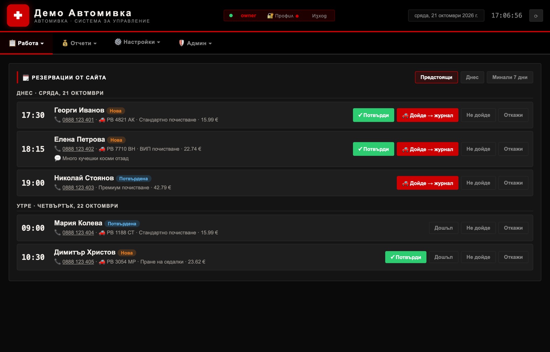This screenshot has height=352, width=550.
Task: Click phone icon for Николай Стоянов
Action: click(x=57, y=188)
